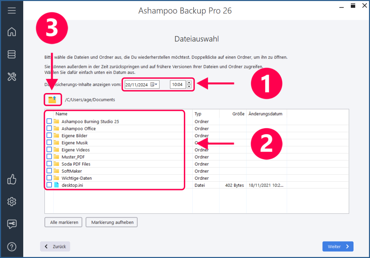Screen dimensions: 370x258
Task: Click the 18/11/2021 modification date cell
Action: (x=266, y=185)
